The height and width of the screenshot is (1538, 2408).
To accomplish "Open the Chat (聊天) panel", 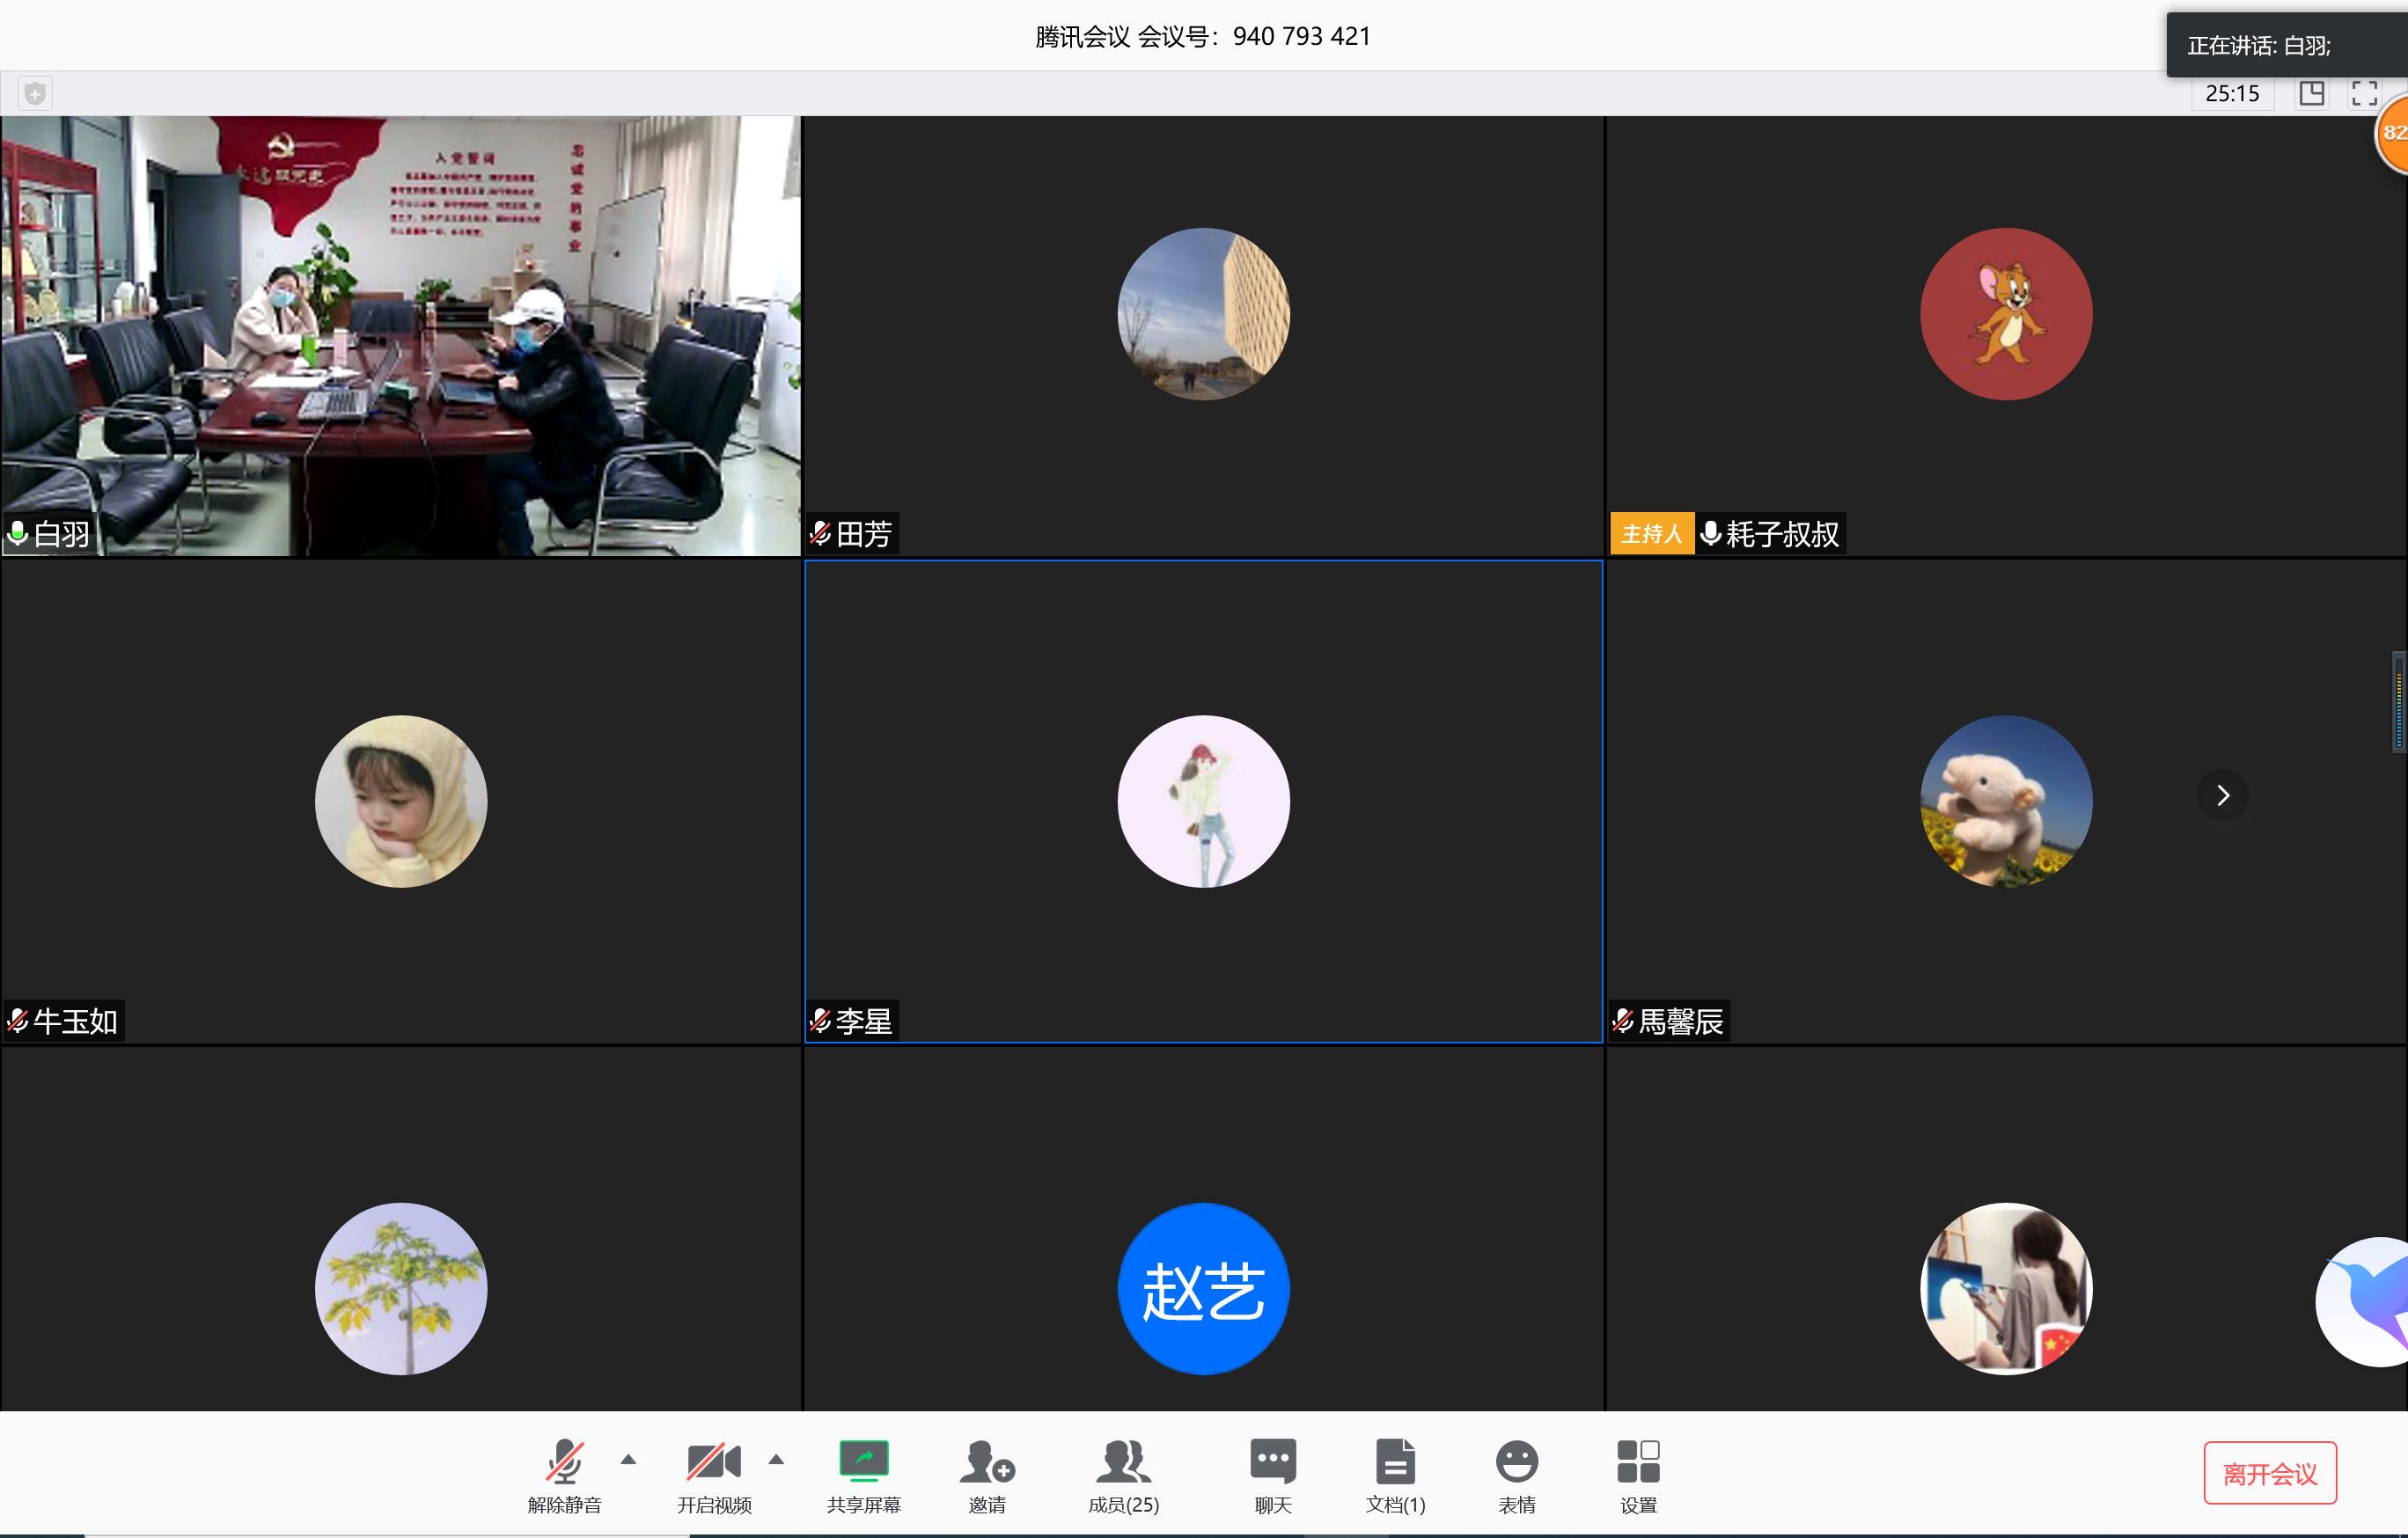I will click(x=1272, y=1462).
